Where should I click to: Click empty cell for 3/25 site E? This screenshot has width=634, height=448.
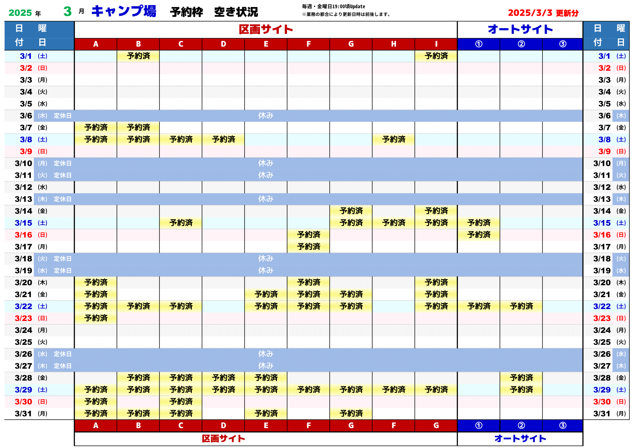pyautogui.click(x=266, y=342)
